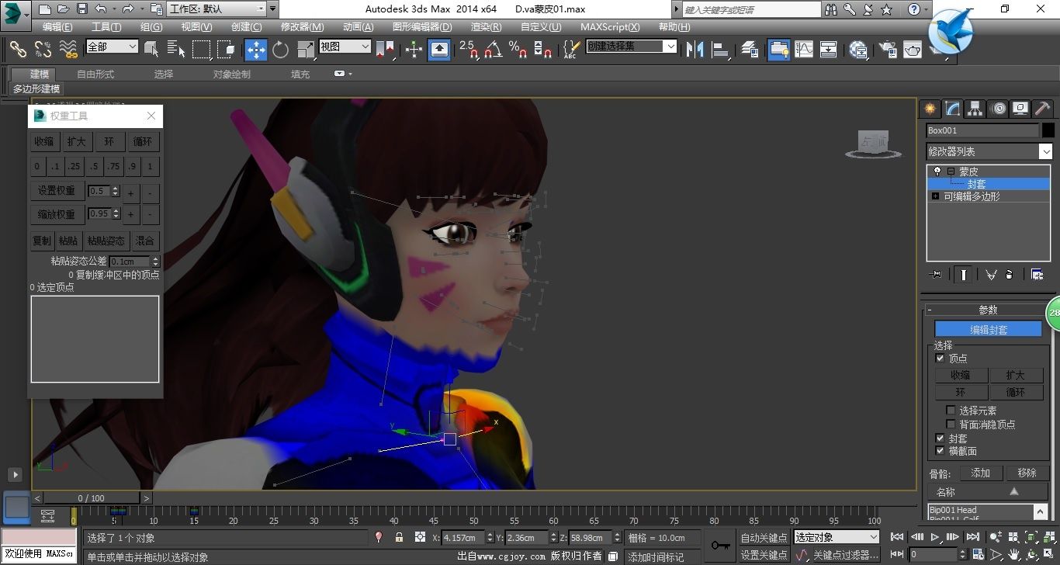Activate the Select and Rotate tool

click(280, 50)
